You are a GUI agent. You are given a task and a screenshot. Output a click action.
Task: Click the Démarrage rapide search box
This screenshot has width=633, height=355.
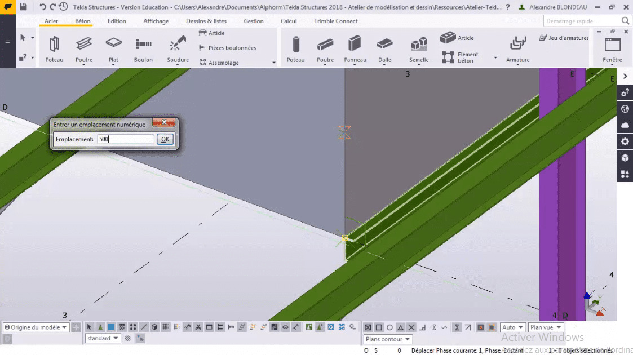point(587,21)
